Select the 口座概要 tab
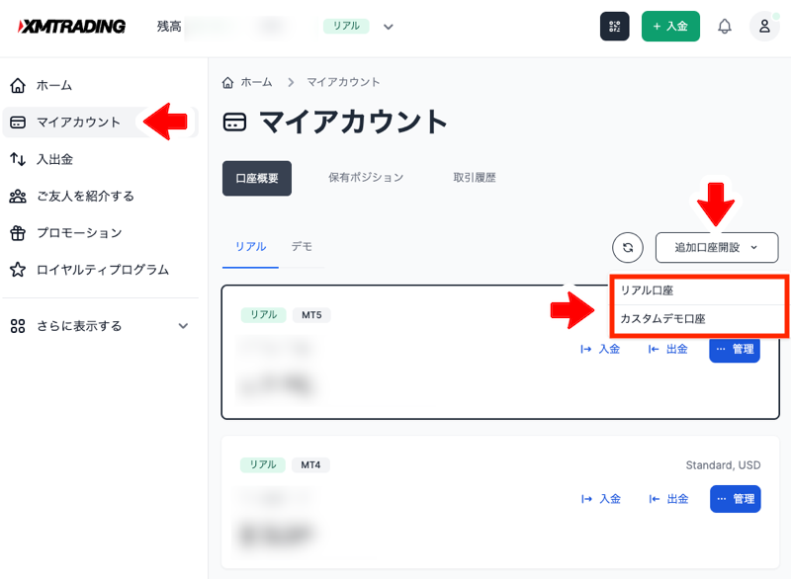Viewport: 791px width, 579px height. click(257, 178)
